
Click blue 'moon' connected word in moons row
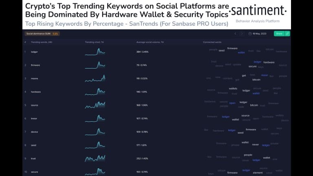point(265,75)
